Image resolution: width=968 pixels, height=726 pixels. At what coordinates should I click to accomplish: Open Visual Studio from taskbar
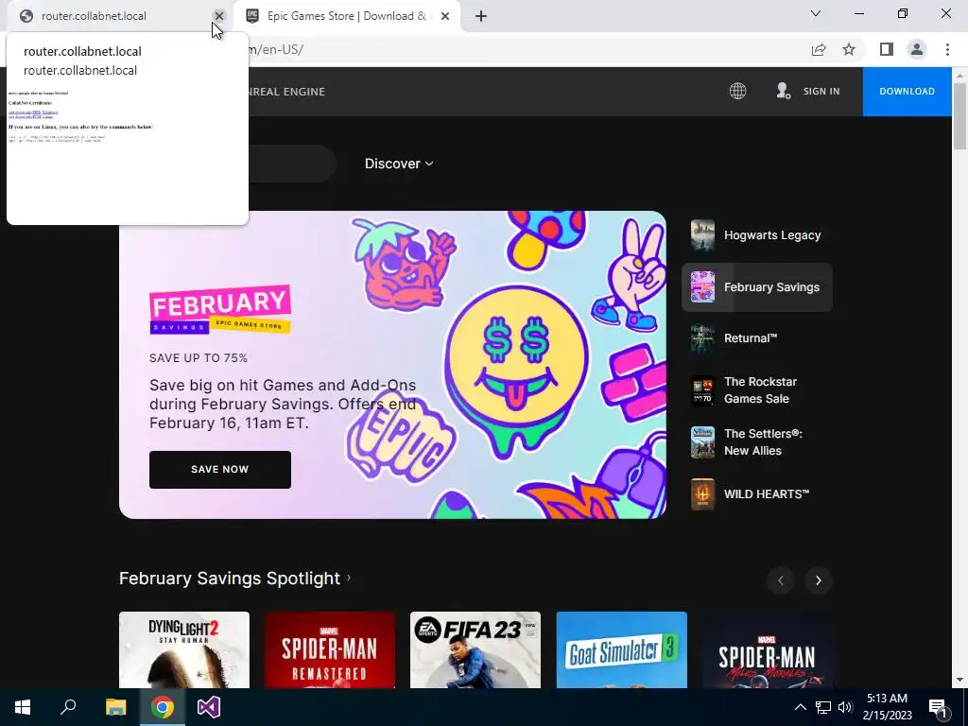coord(209,707)
